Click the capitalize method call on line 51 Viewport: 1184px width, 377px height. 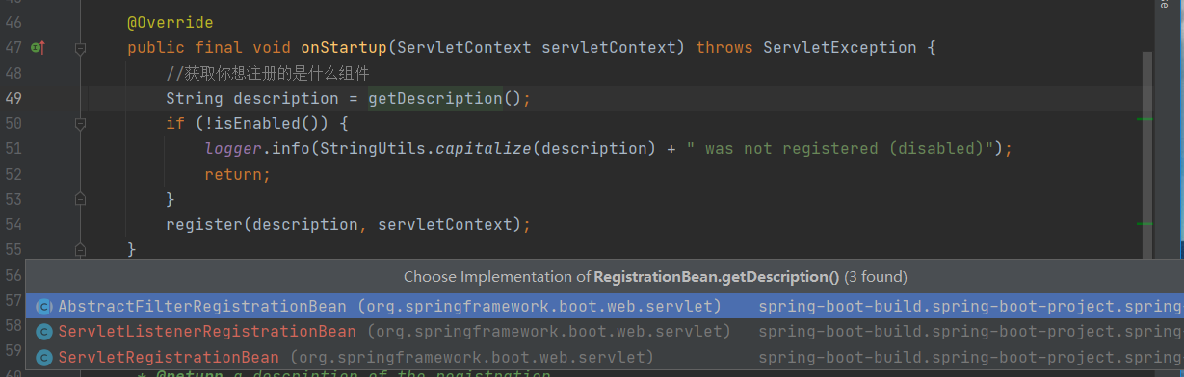[484, 148]
